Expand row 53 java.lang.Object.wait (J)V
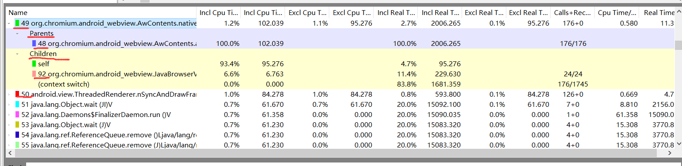This screenshot has height=166, width=682. tap(9, 125)
